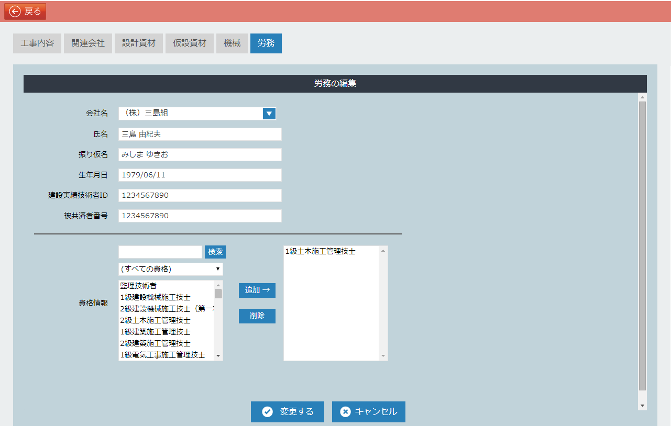Select 1級建設機械施工技士 in the list
The width and height of the screenshot is (671, 426).
pos(167,297)
